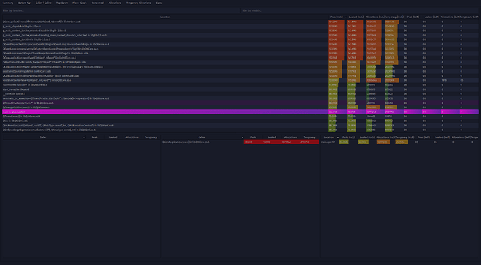Open the Bottom-Up tab
This screenshot has height=265, width=481.
tap(24, 3)
